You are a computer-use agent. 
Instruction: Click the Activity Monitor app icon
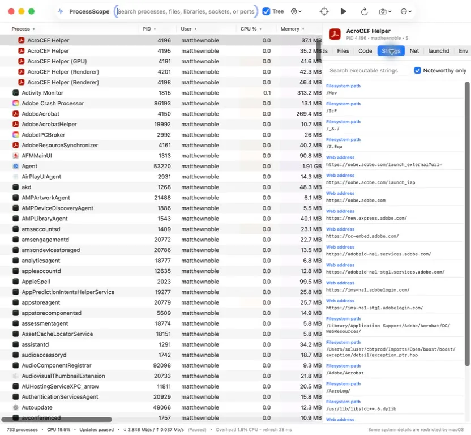[x=16, y=92]
